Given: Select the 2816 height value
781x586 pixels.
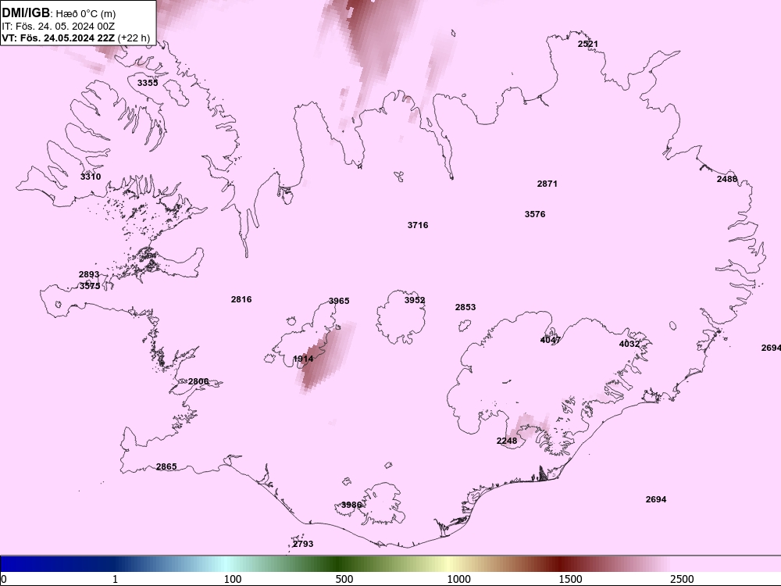Looking at the screenshot, I should [241, 299].
